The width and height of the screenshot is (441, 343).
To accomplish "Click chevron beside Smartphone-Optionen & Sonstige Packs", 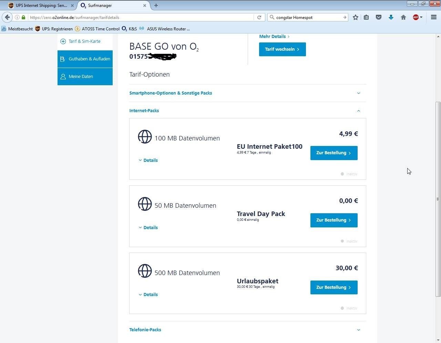I will click(359, 93).
